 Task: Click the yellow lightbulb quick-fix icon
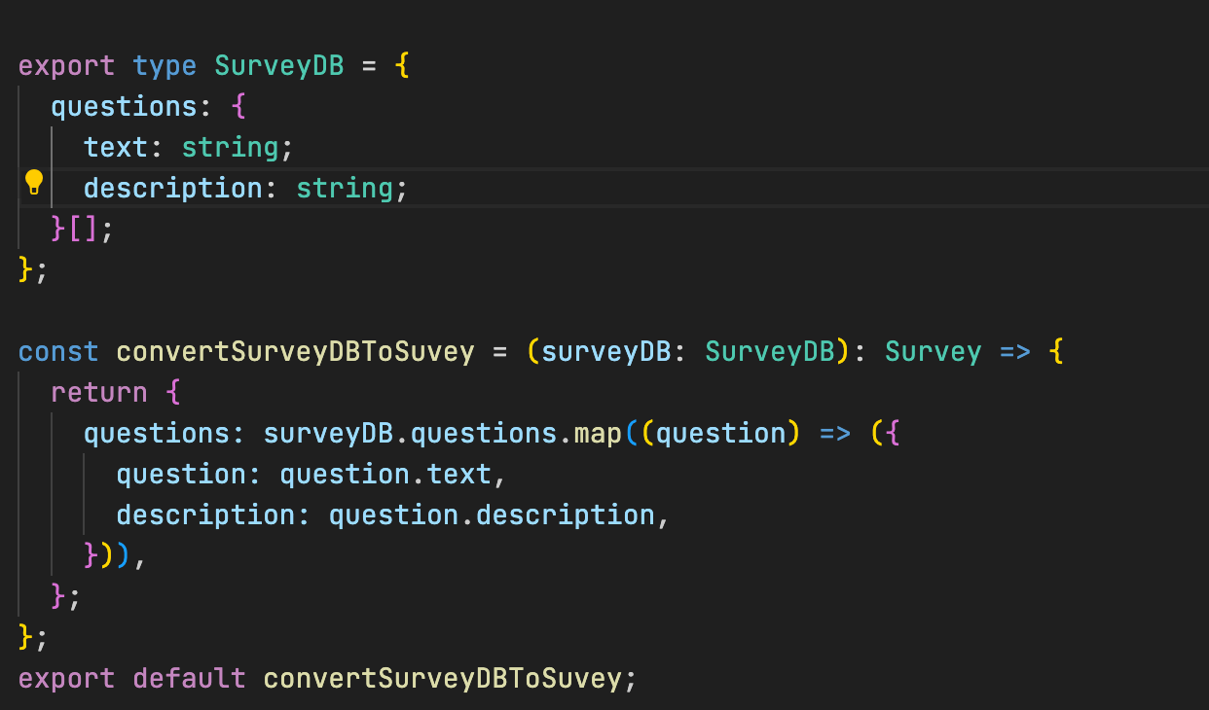pyautogui.click(x=34, y=182)
